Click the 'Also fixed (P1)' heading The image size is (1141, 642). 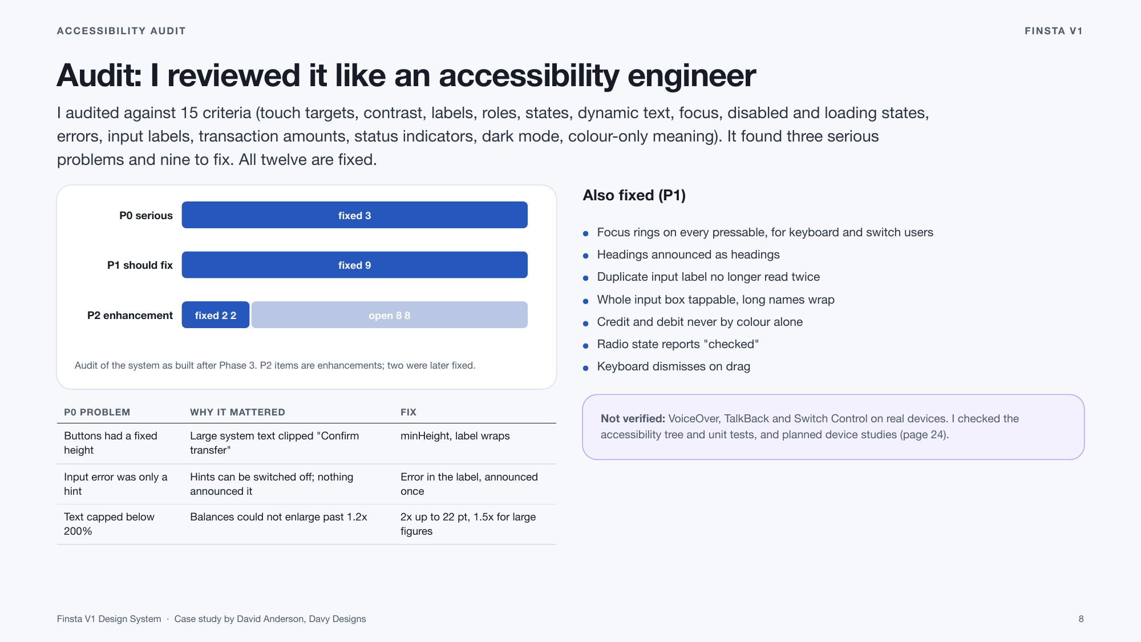click(x=634, y=195)
